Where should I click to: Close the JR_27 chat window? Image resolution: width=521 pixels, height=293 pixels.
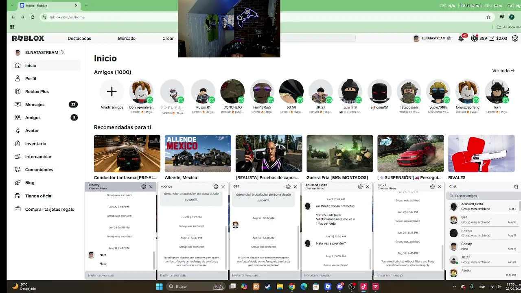click(x=440, y=187)
